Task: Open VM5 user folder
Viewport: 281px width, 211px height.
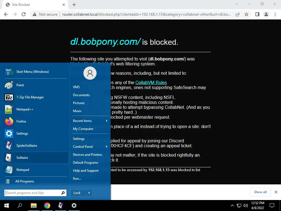Action: (90, 87)
